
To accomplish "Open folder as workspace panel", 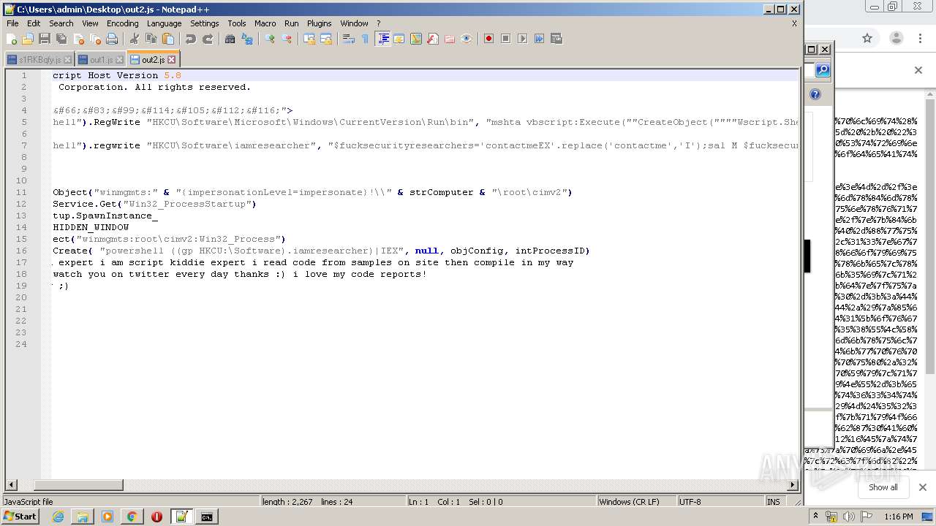I will coord(450,39).
